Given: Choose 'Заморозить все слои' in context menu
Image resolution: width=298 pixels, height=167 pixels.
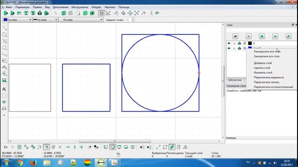Looking at the screenshot, I should tap(266, 56).
